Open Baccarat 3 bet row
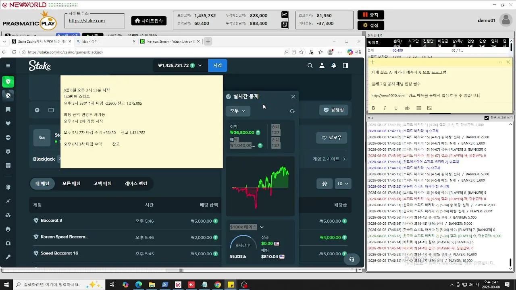This screenshot has width=516, height=290. pos(190,221)
